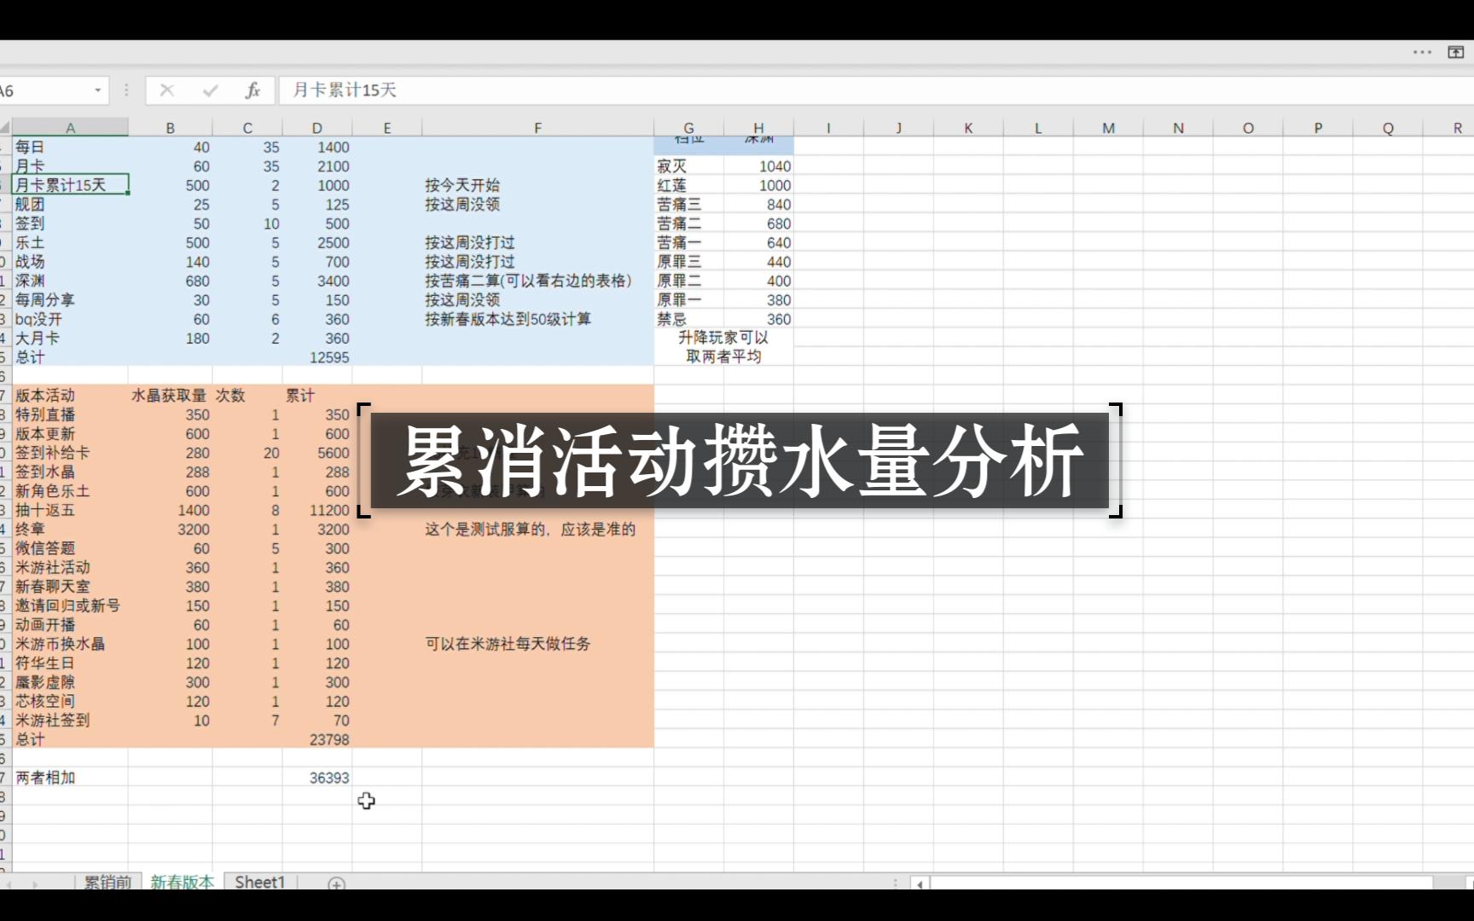Select the cell 抽十返五

pos(70,510)
